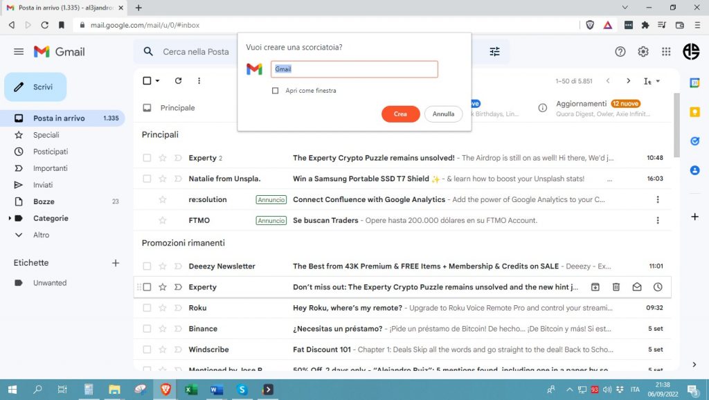Expand the Altro sidebar section
The width and height of the screenshot is (709, 400).
pos(19,235)
